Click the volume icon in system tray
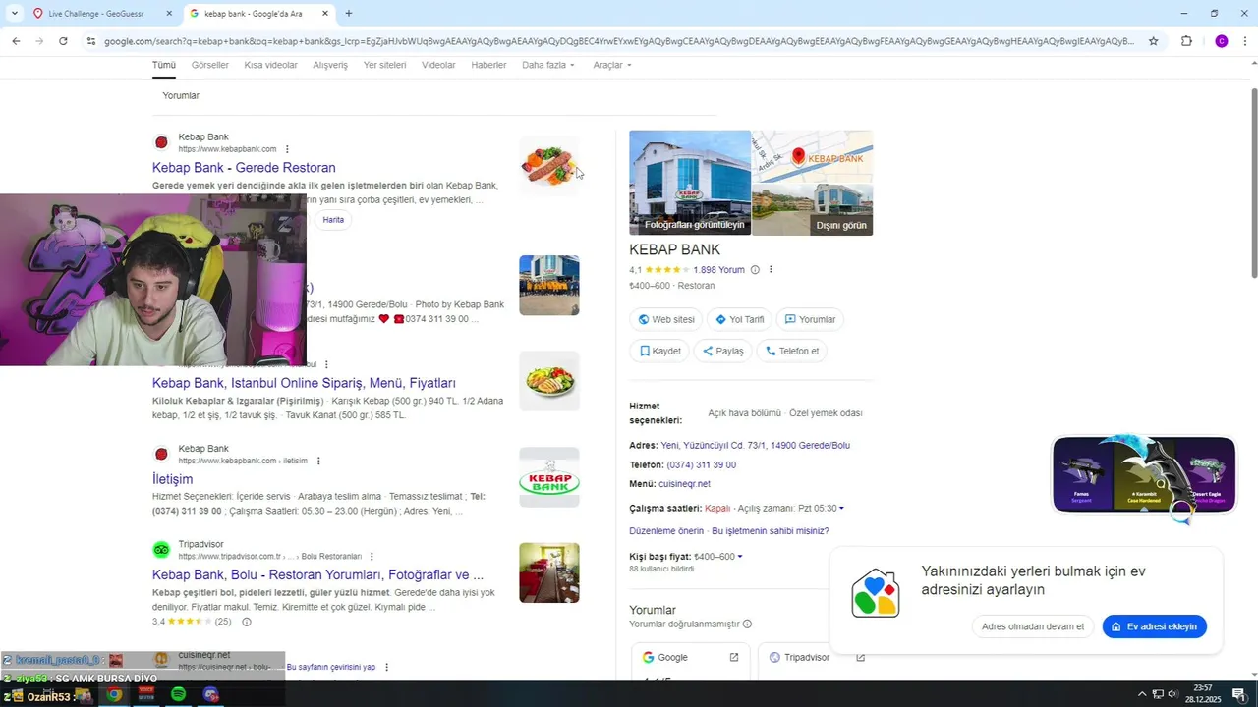Viewport: 1258px width, 707px height. 1172,694
